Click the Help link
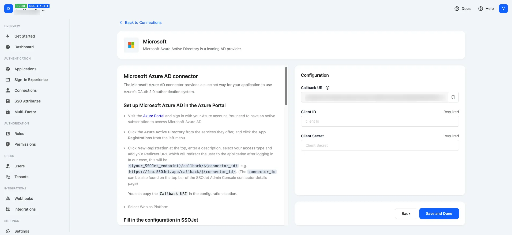 tap(490, 9)
